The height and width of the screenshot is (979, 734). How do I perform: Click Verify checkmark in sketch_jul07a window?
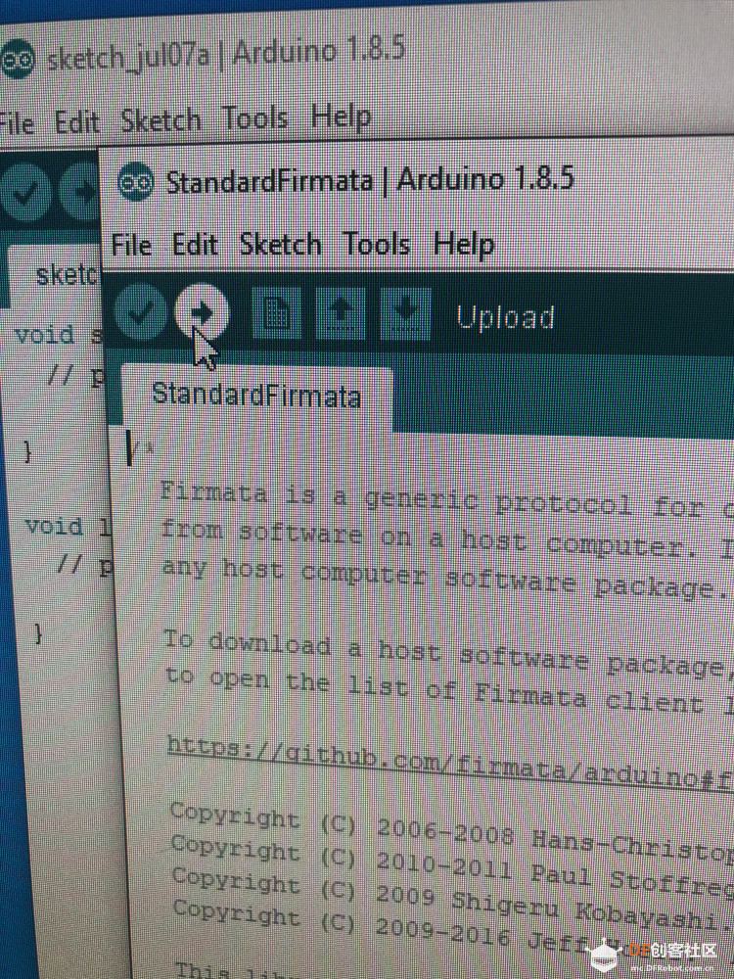pyautogui.click(x=25, y=192)
